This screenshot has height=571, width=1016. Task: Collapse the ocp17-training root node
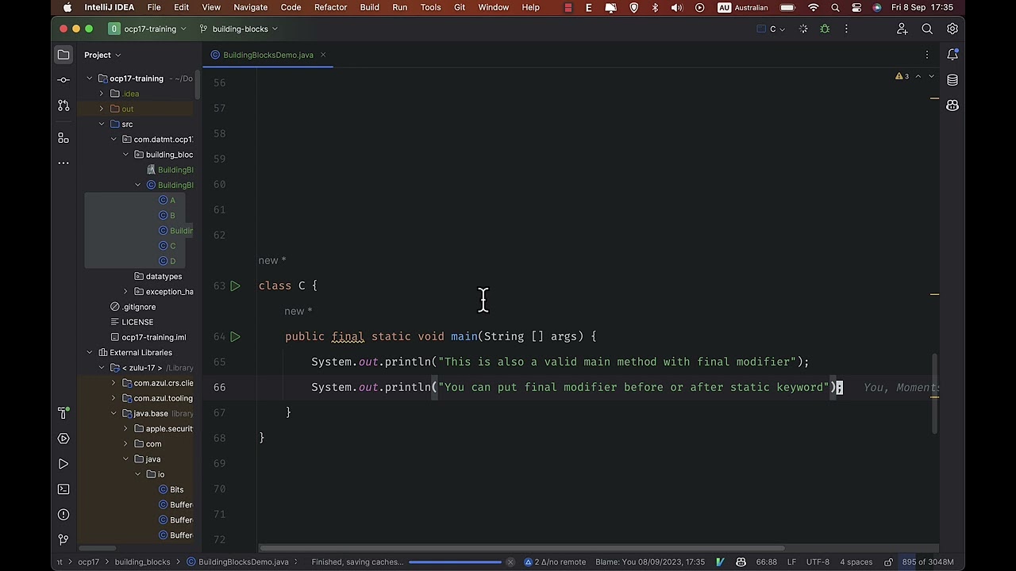click(90, 79)
